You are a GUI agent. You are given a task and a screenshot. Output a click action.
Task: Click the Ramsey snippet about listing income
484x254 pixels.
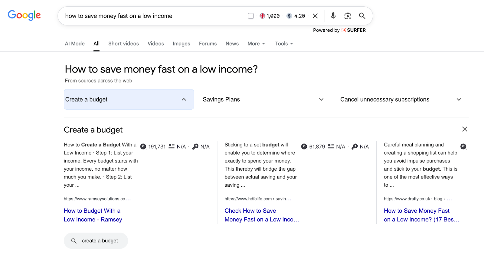click(101, 165)
